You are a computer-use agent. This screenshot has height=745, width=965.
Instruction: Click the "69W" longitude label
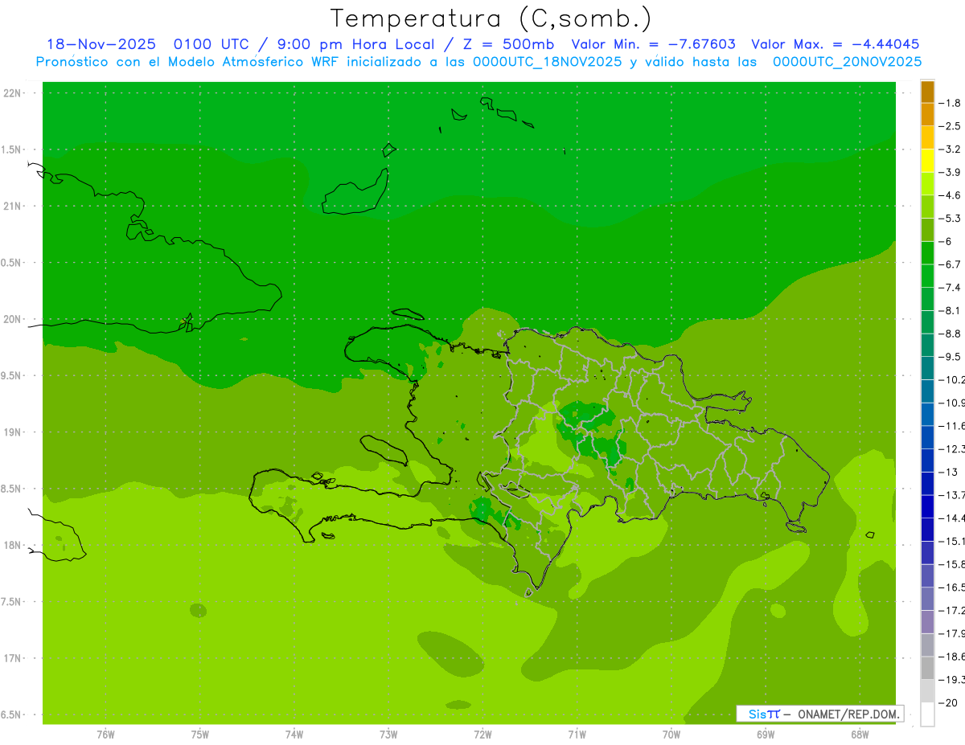click(766, 735)
